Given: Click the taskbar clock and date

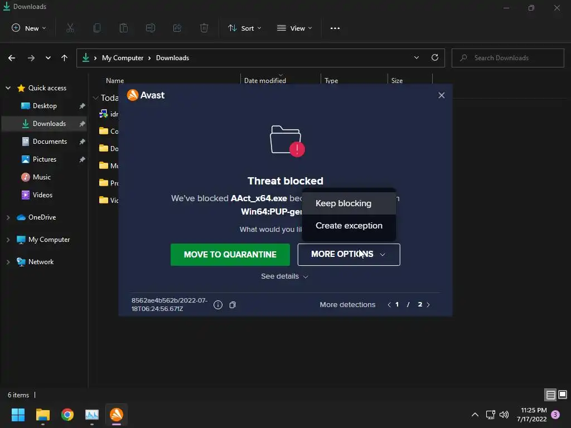Looking at the screenshot, I should (x=532, y=415).
